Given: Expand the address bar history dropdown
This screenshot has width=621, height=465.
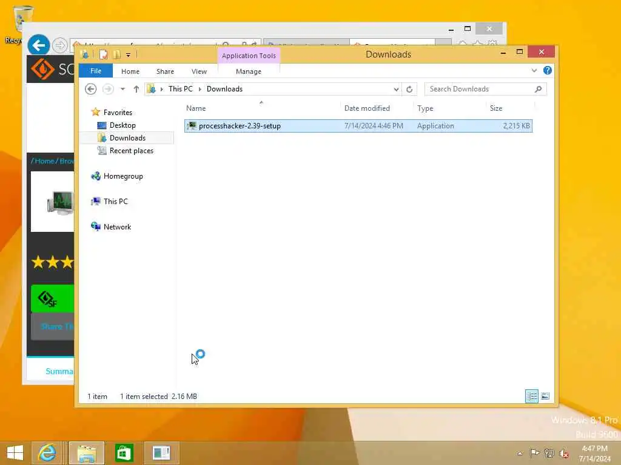Looking at the screenshot, I should coord(396,90).
